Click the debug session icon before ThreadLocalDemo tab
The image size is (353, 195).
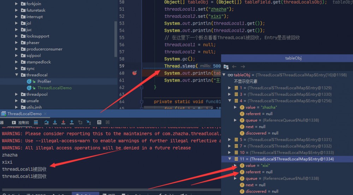[x=4, y=114]
